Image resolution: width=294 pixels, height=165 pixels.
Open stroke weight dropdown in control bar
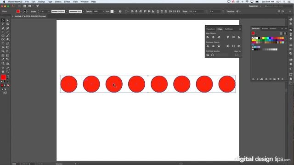[49, 11]
